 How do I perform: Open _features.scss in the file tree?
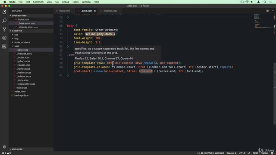(24, 54)
